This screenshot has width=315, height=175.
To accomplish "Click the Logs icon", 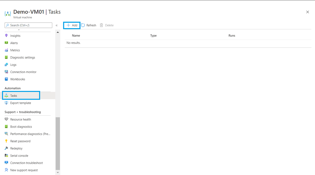I will tap(6, 64).
